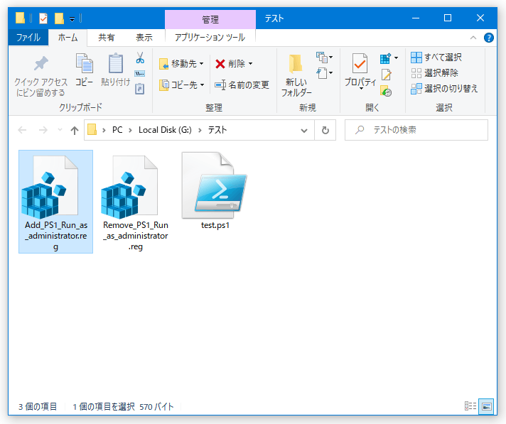Click Select all (すべて選択)
The image size is (506, 424).
[436, 58]
